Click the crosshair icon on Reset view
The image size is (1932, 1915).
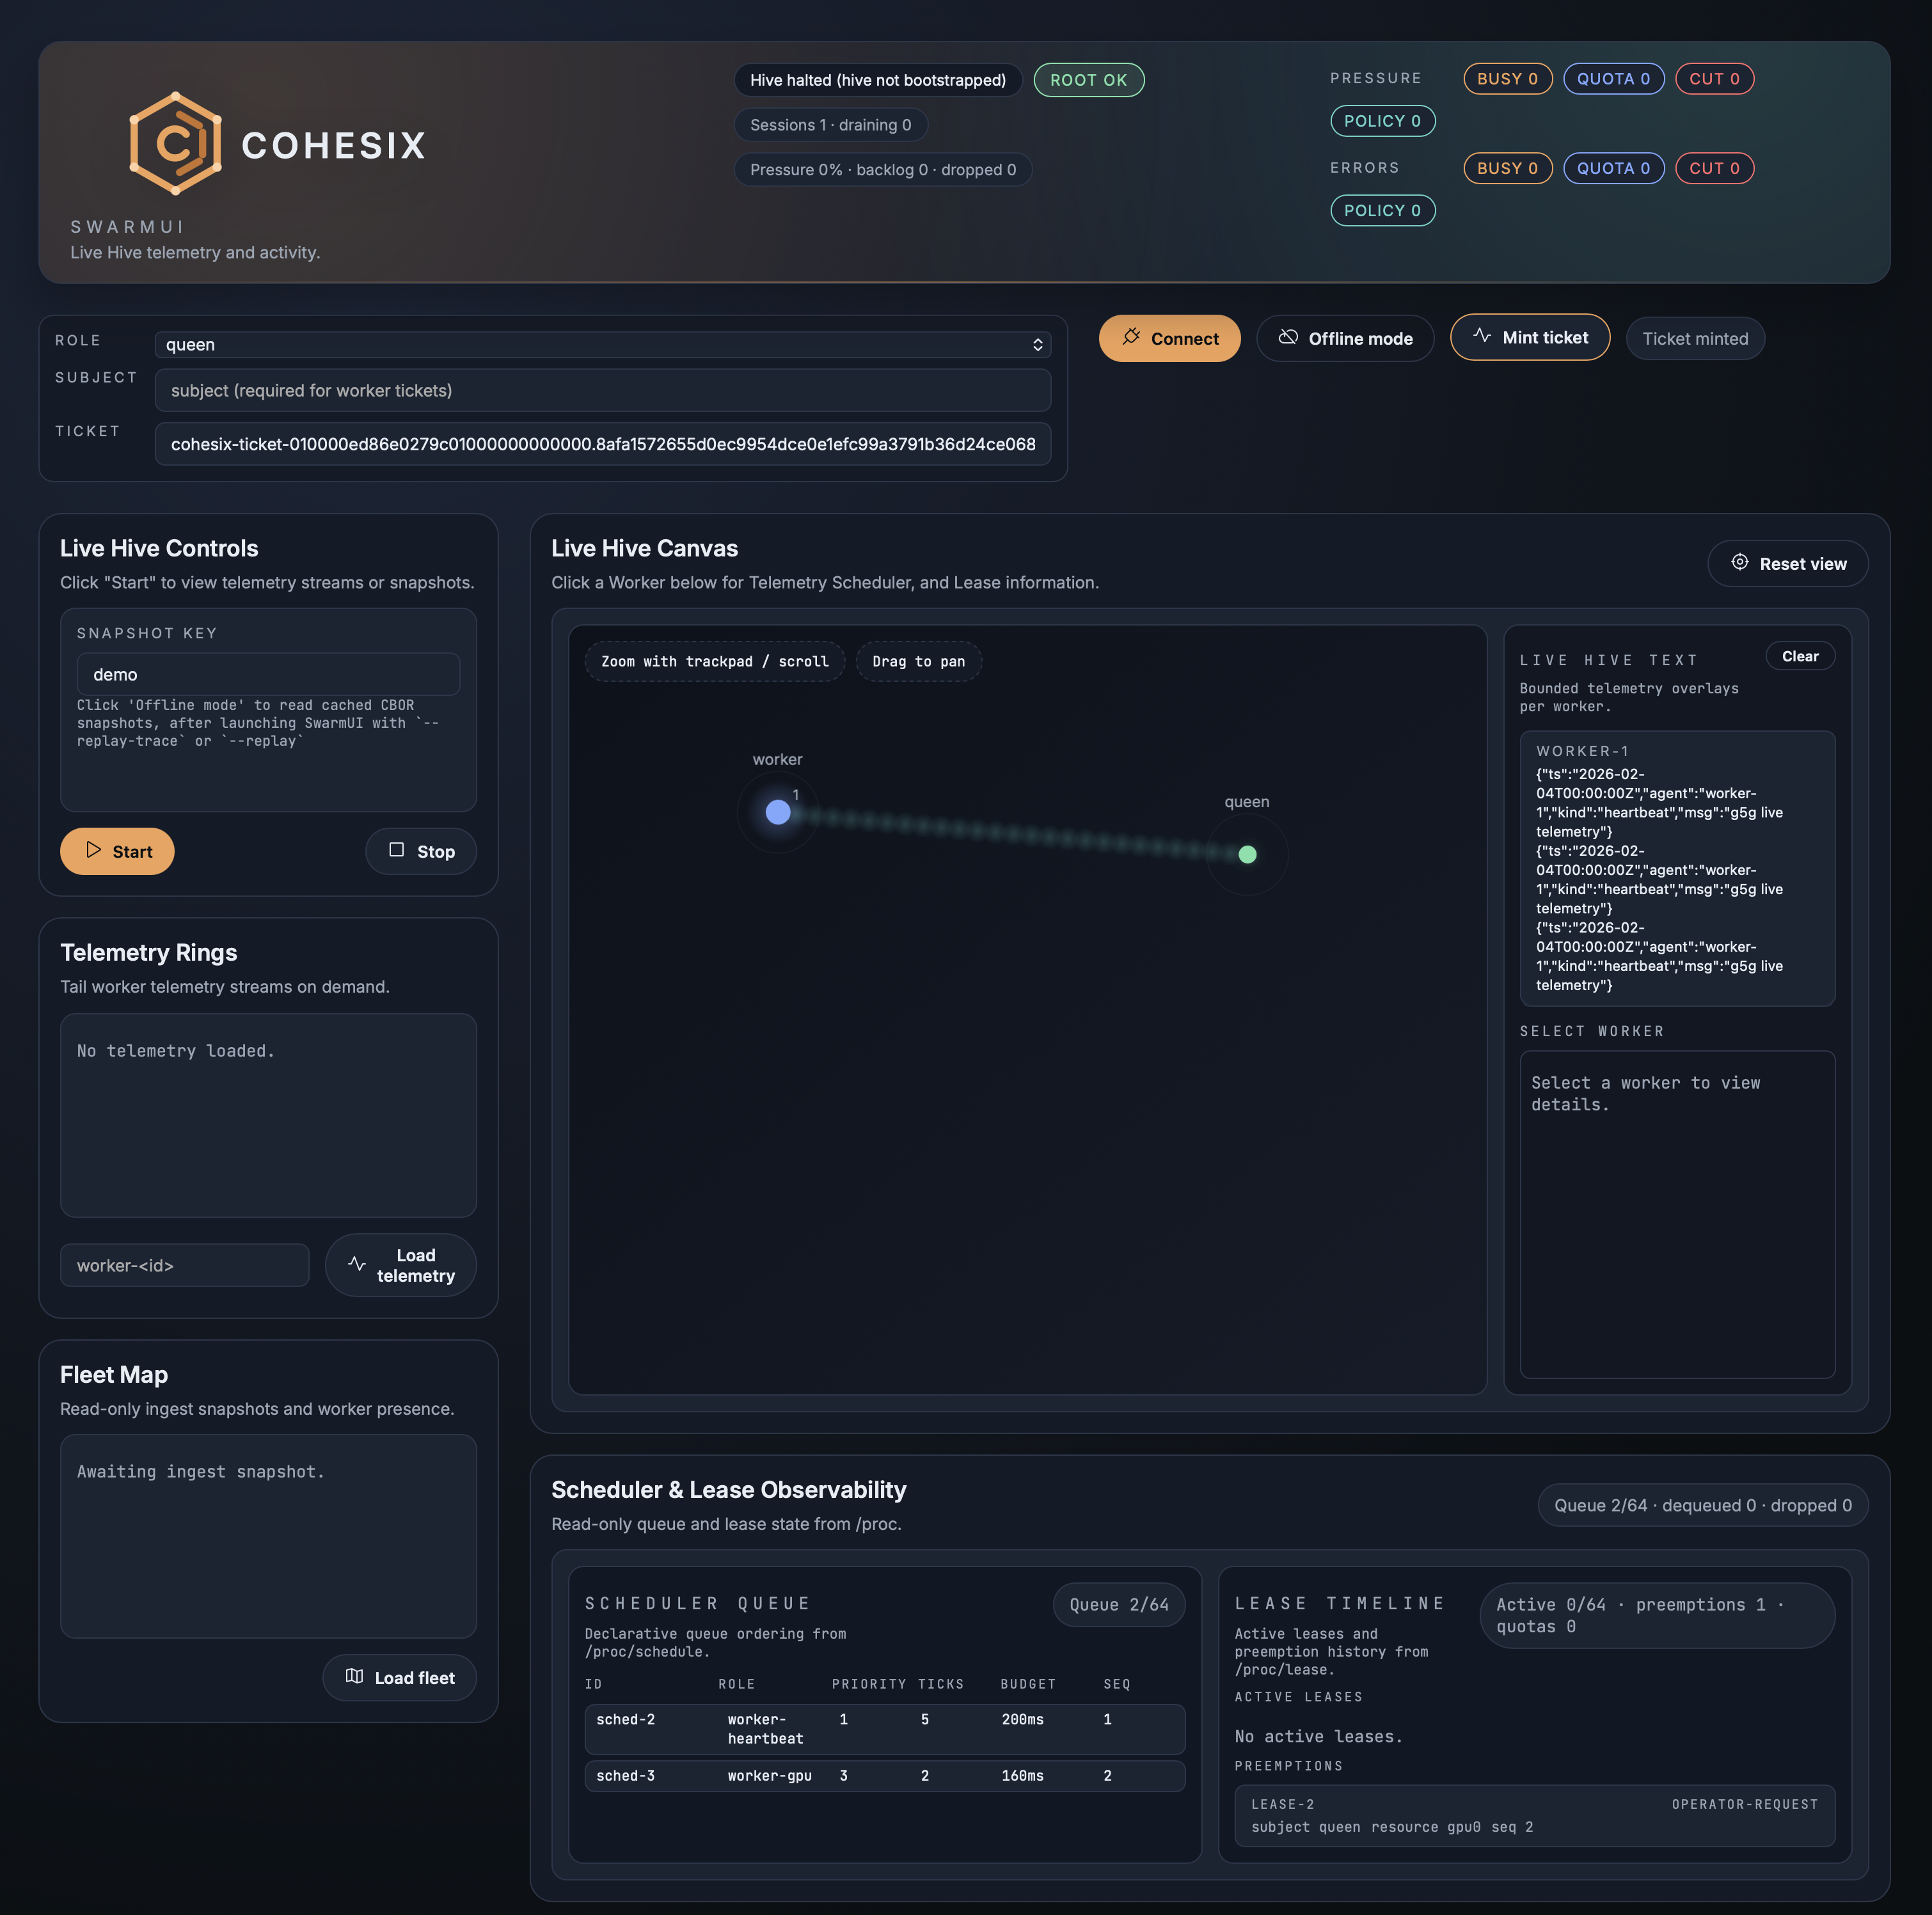point(1739,562)
